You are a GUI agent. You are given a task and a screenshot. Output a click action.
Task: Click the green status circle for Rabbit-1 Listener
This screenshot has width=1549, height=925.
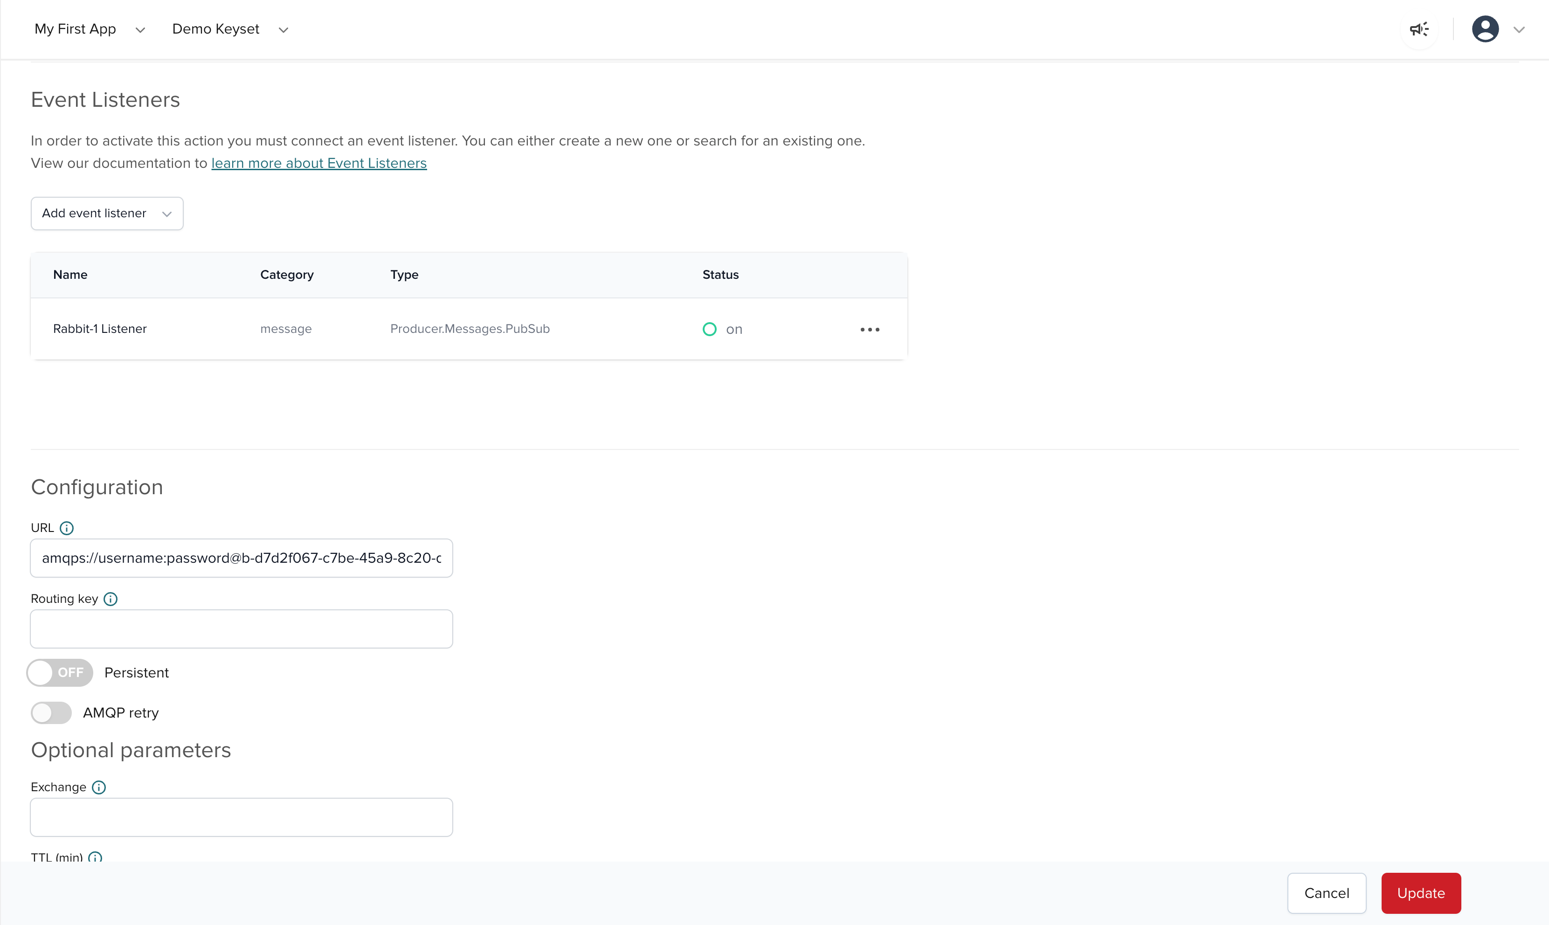710,329
